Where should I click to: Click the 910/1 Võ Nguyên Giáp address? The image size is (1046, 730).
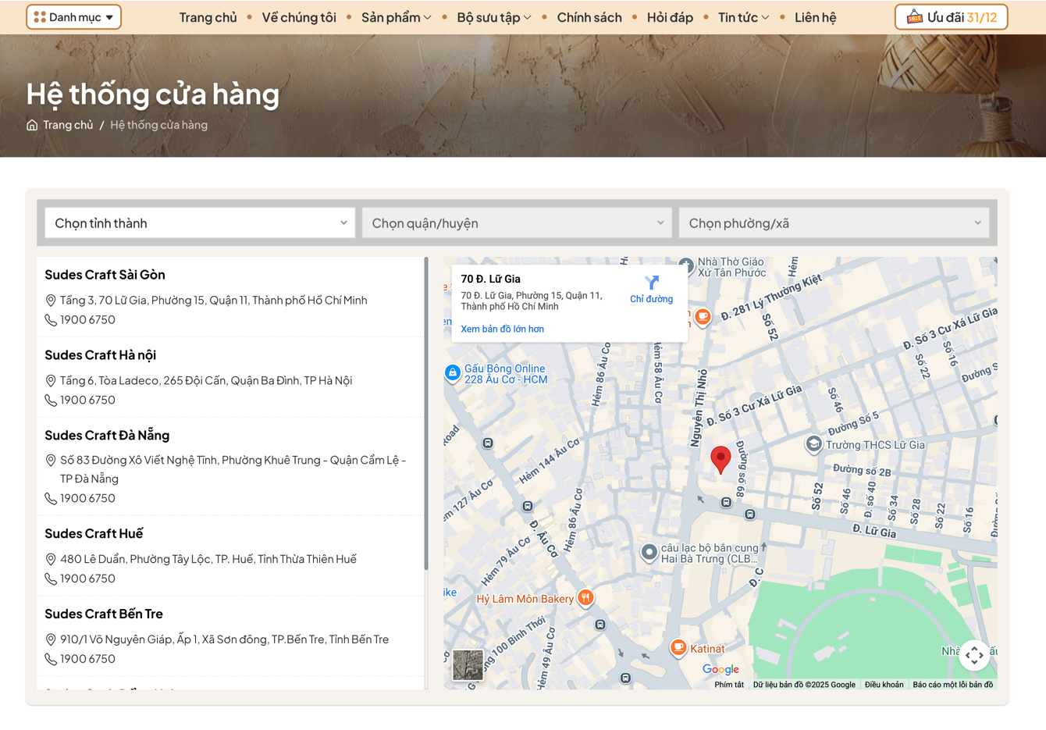(225, 640)
